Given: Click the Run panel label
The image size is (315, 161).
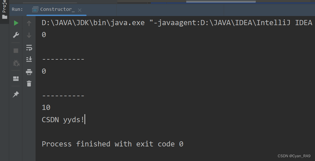Looking at the screenshot, I should click(17, 9).
